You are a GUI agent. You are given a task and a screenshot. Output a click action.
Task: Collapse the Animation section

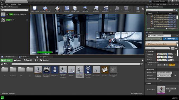(x=146, y=69)
